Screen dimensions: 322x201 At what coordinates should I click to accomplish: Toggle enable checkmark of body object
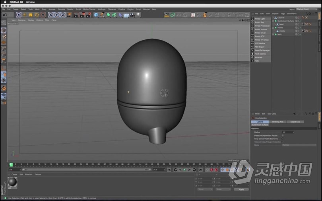coord(300,34)
